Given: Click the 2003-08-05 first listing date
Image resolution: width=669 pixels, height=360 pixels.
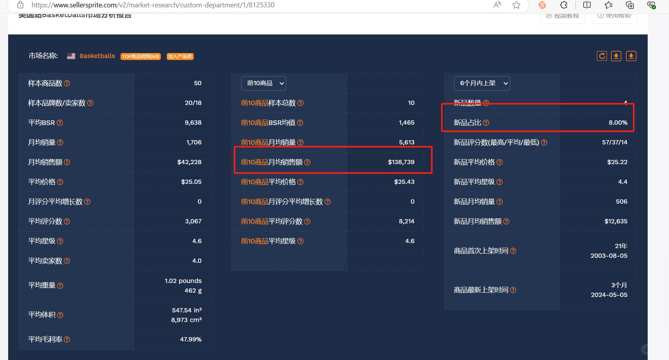Looking at the screenshot, I should coord(609,256).
